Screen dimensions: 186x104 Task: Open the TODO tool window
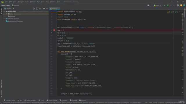pos(41,100)
